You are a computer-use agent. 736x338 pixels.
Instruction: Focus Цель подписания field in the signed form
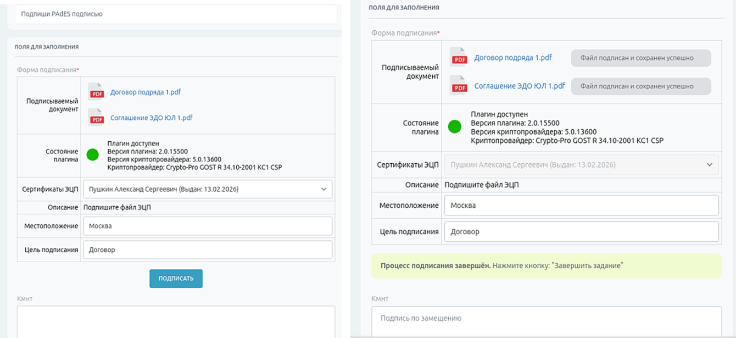point(582,232)
